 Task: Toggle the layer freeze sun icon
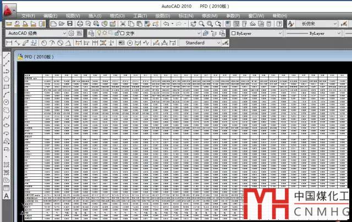[105, 33]
